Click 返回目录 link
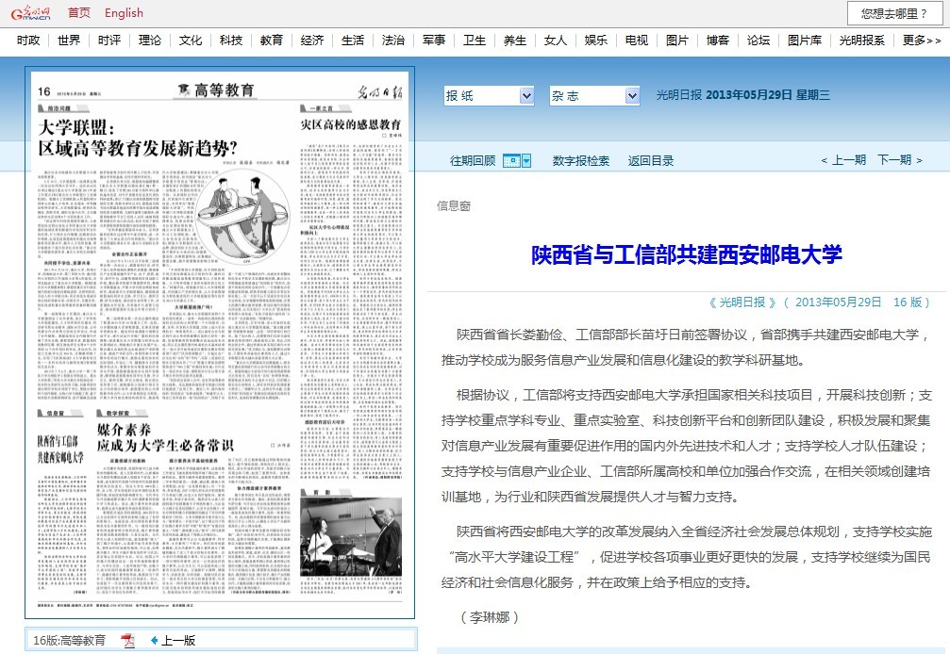 click(651, 161)
